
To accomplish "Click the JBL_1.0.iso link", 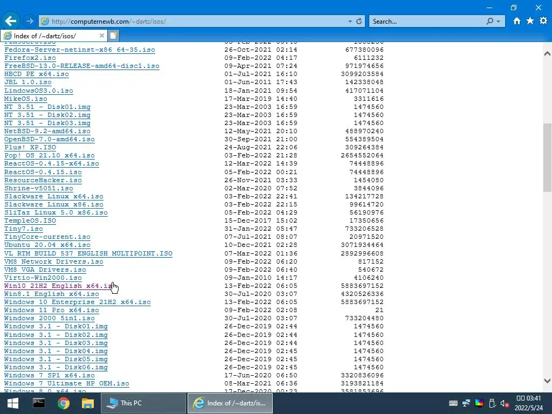I will [x=28, y=82].
